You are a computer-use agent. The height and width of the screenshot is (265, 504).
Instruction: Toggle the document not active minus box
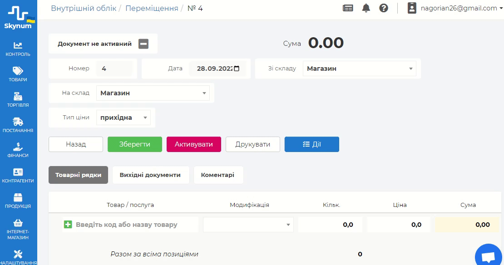pyautogui.click(x=143, y=44)
